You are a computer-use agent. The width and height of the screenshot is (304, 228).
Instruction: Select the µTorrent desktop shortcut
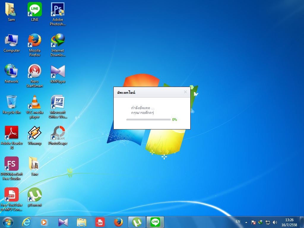tap(35, 197)
